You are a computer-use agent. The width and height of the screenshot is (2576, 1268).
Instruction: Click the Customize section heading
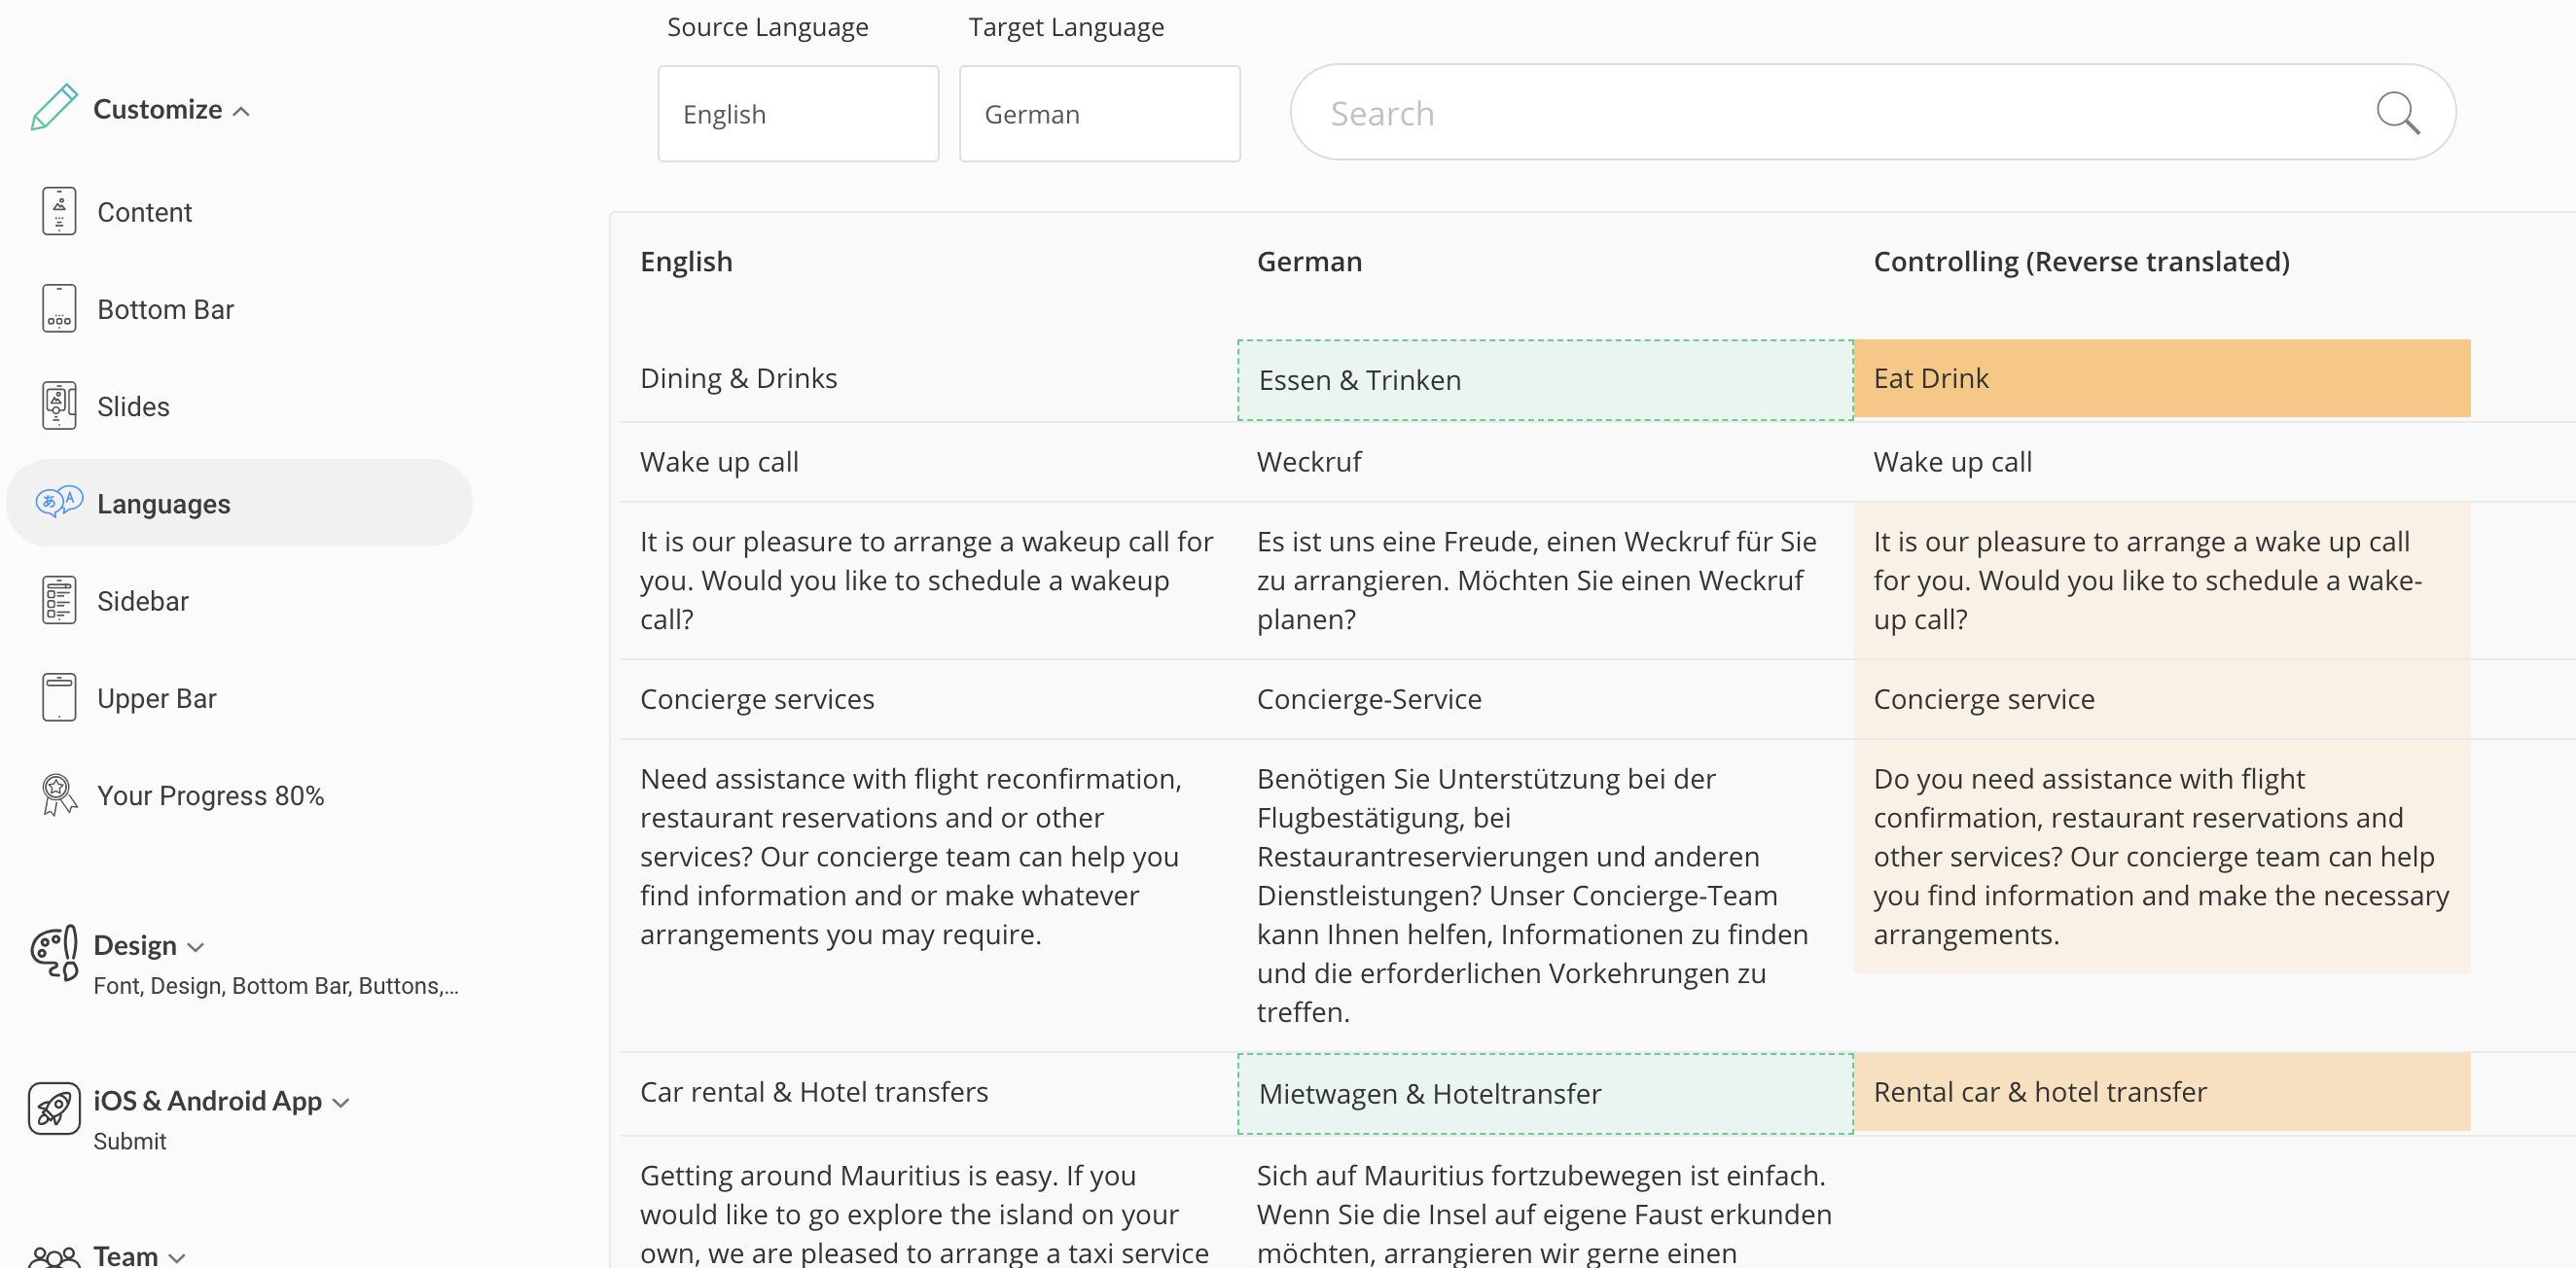[158, 109]
